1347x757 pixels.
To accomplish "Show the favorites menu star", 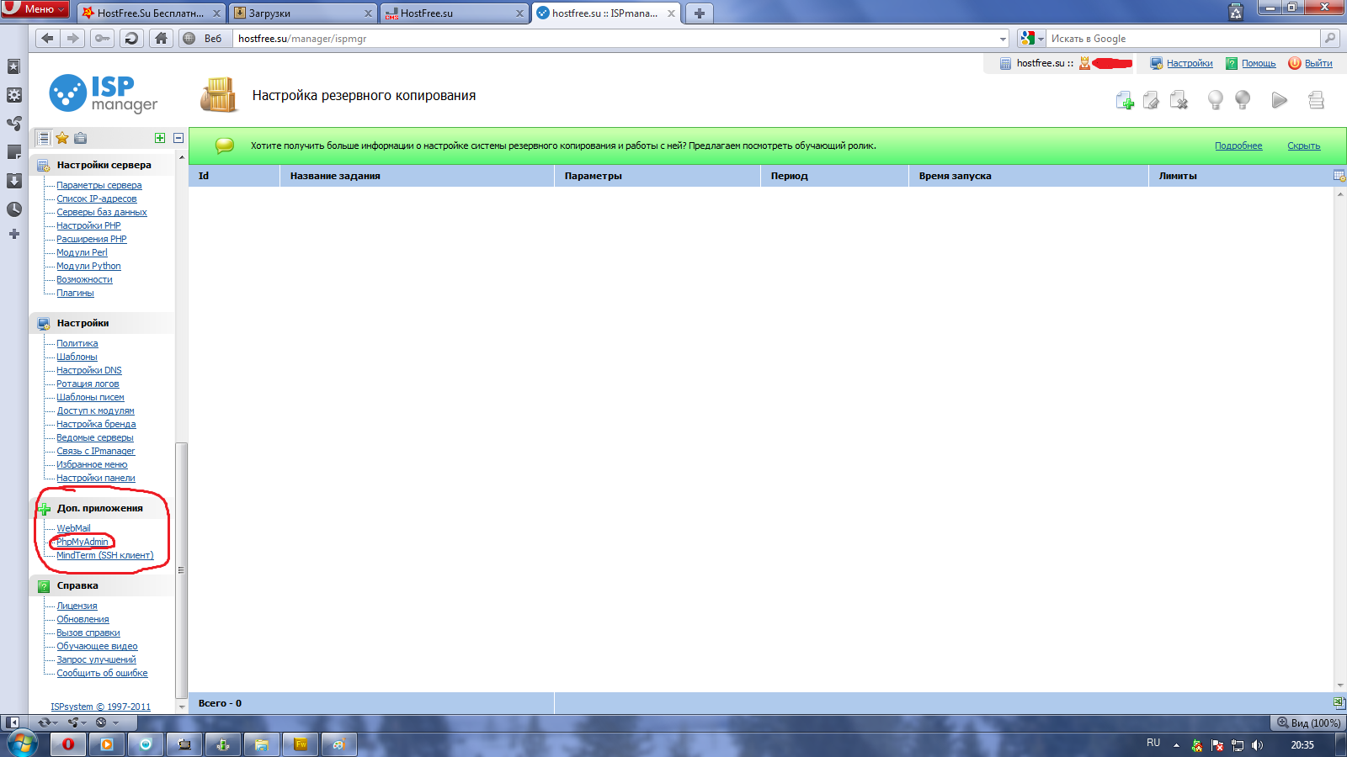I will [x=62, y=138].
